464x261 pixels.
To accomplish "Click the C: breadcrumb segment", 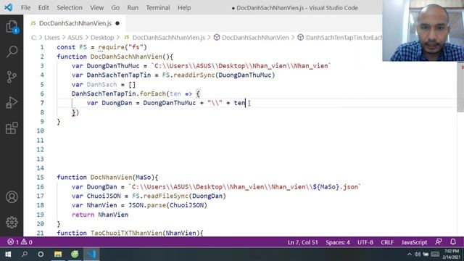I will pyautogui.click(x=34, y=38).
